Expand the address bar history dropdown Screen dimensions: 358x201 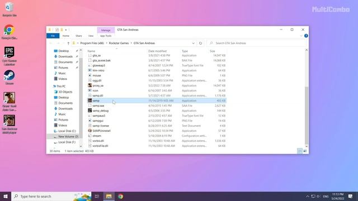[194, 43]
